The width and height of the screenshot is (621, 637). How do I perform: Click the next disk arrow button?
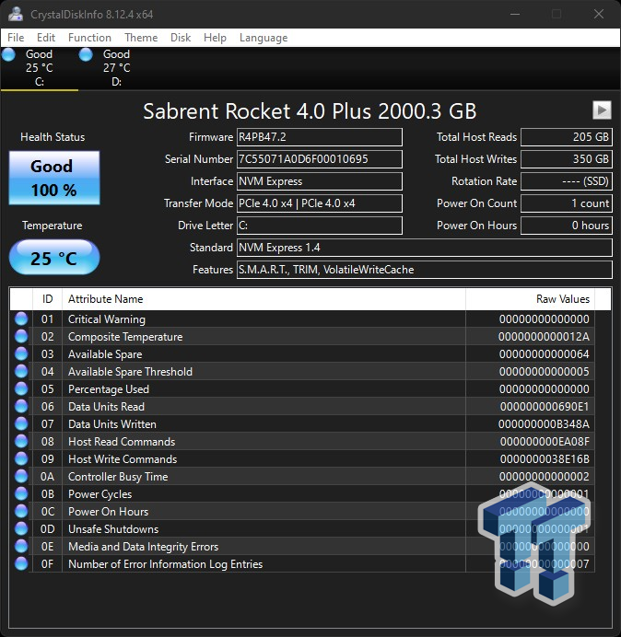[602, 110]
